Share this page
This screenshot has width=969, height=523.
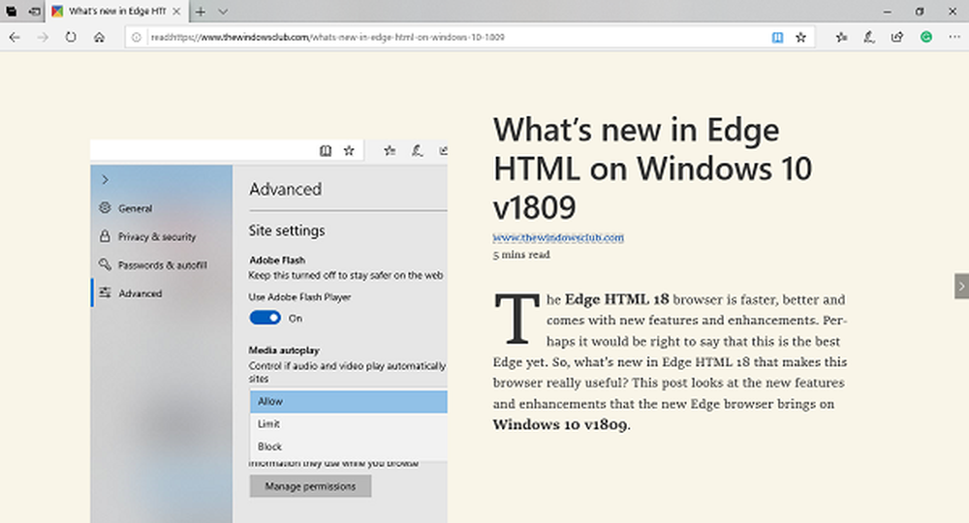point(897,38)
